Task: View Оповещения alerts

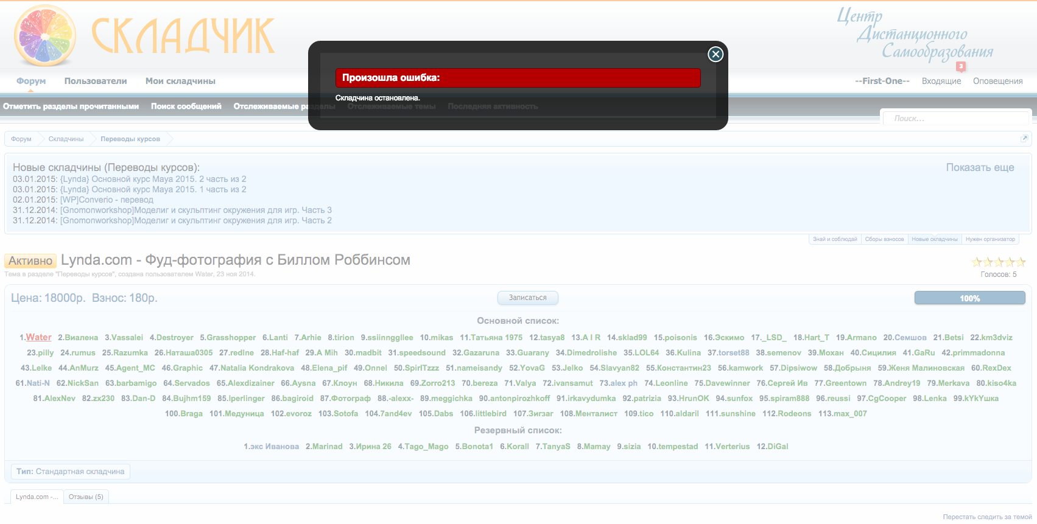Action: pyautogui.click(x=998, y=81)
